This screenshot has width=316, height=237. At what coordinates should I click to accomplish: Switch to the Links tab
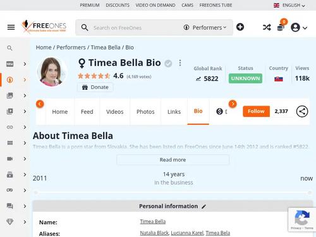coord(174,112)
